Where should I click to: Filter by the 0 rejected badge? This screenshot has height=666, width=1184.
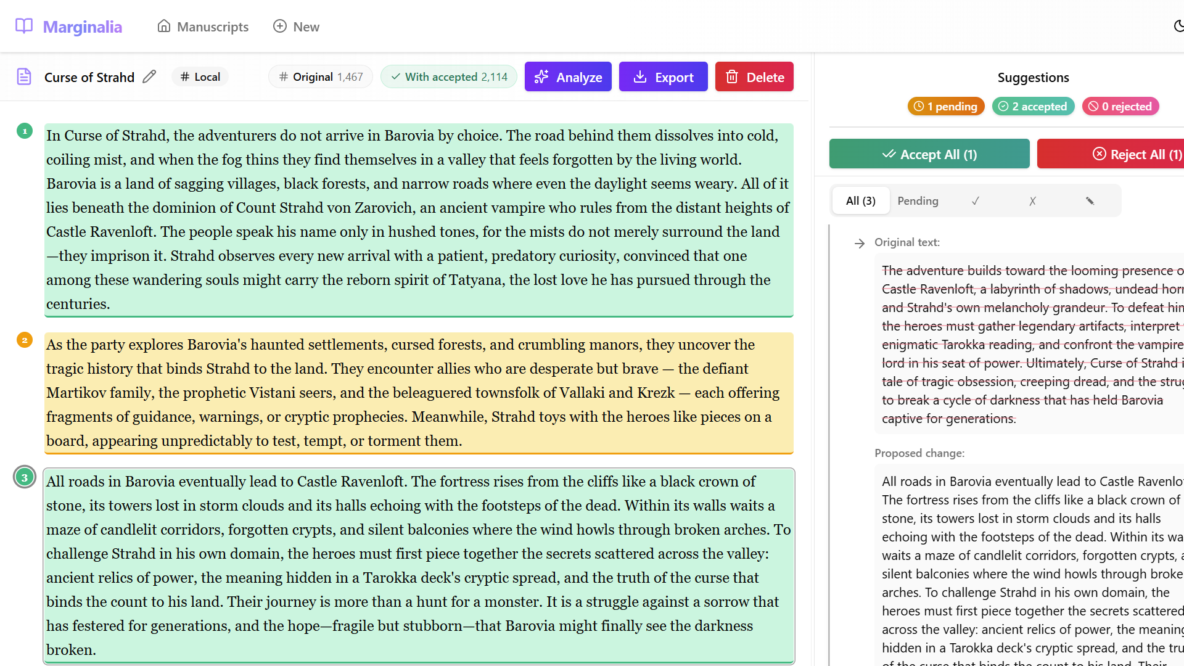pos(1120,106)
